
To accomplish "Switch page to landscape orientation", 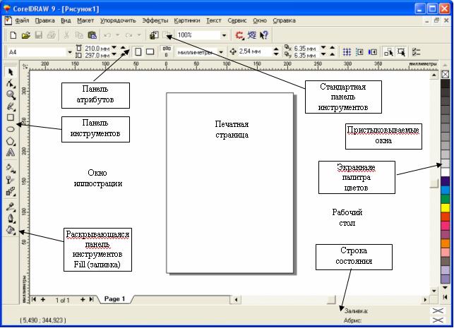I will 150,51.
